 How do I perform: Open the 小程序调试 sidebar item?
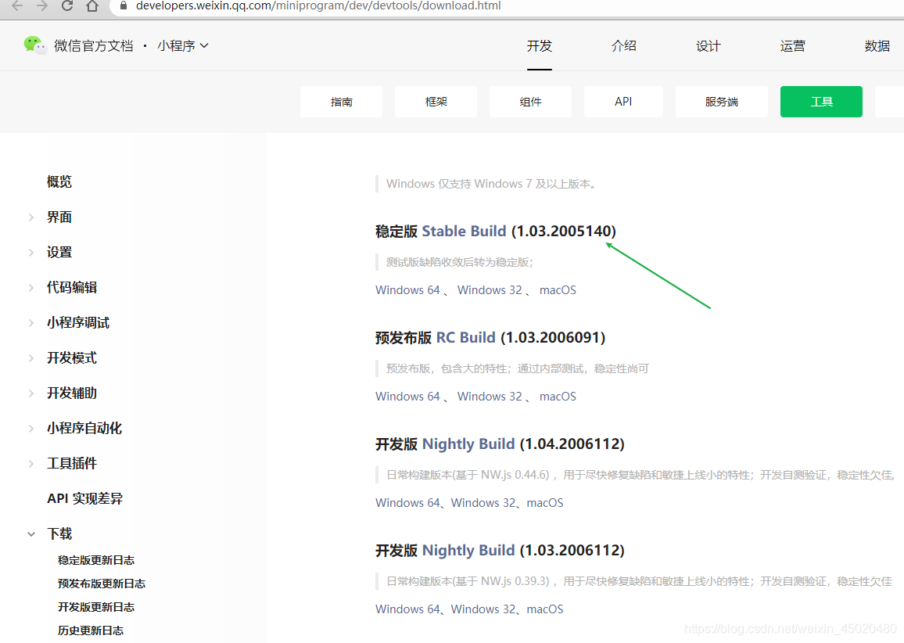[x=78, y=323]
